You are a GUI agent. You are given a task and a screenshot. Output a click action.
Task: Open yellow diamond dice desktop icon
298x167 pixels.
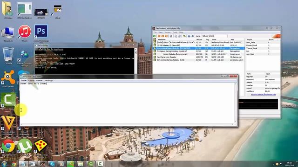tap(41, 146)
